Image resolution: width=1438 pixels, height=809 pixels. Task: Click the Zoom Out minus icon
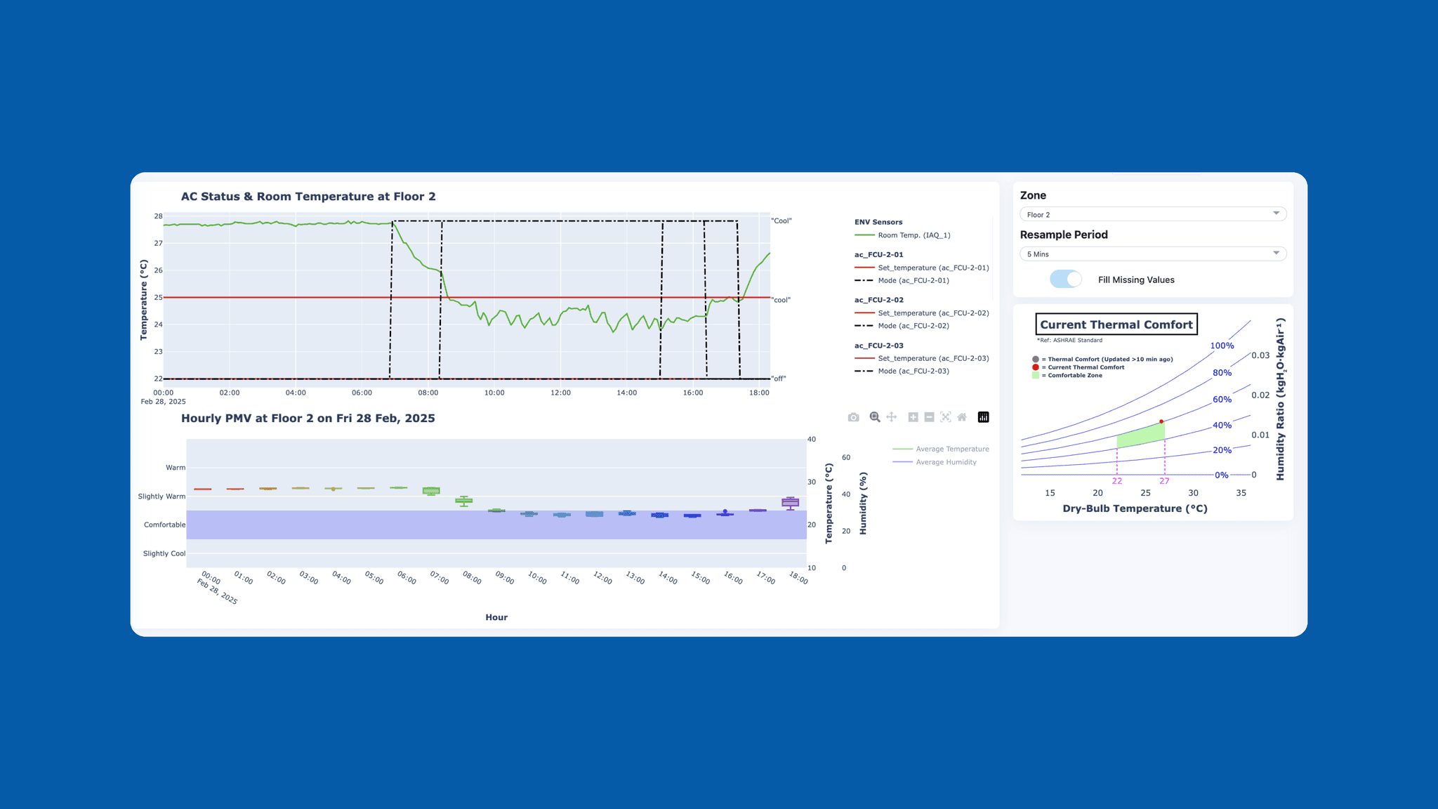click(x=929, y=417)
